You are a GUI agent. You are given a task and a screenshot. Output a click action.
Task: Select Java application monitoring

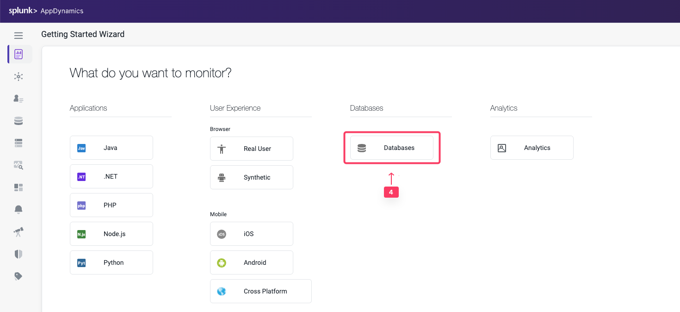(x=111, y=148)
